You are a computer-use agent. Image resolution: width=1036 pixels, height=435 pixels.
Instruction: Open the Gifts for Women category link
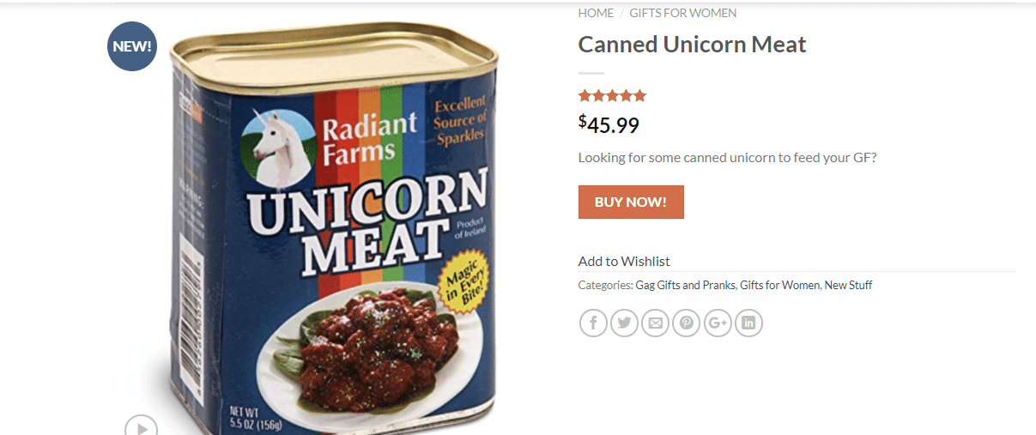pyautogui.click(x=779, y=285)
